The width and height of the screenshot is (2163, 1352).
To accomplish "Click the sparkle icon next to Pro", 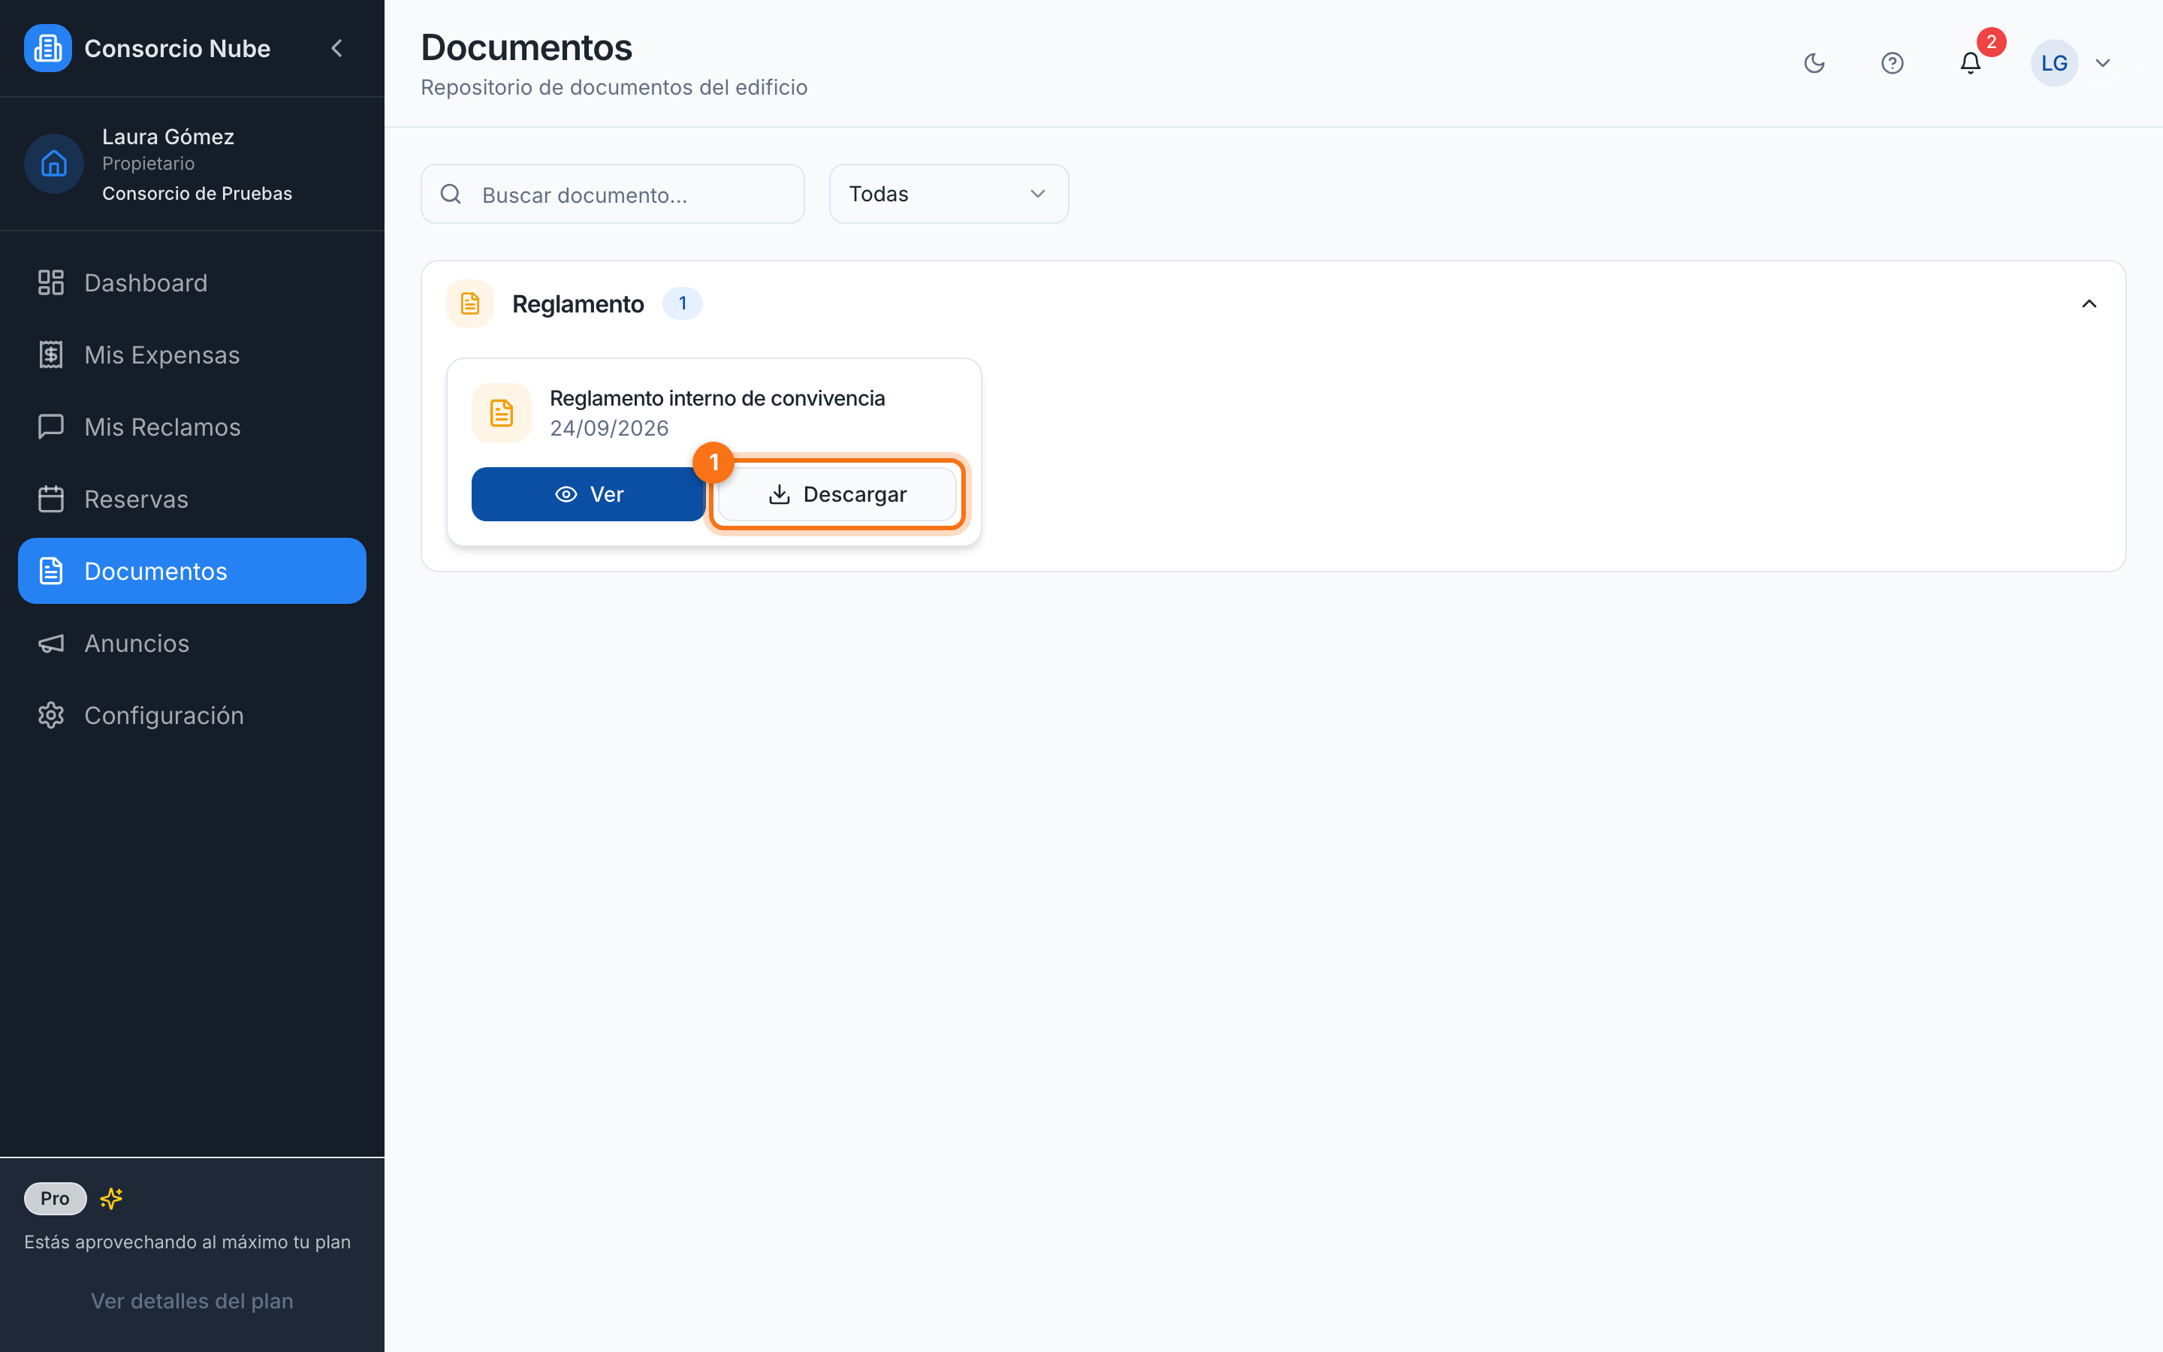I will [x=111, y=1198].
